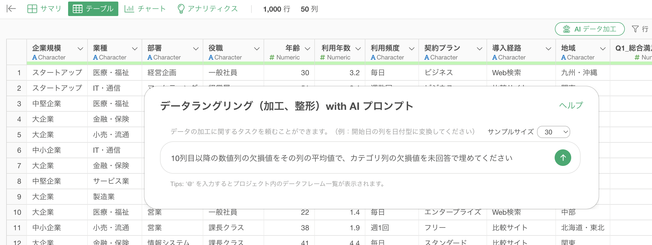This screenshot has height=245, width=652.
Task: Switch to the テーブル tab
Action: pyautogui.click(x=93, y=9)
